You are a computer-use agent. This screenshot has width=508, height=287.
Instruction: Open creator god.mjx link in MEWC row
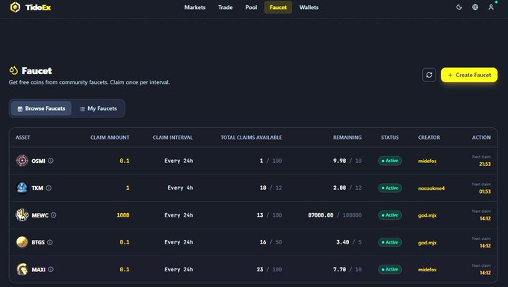click(x=427, y=215)
